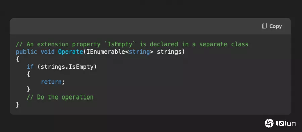Click the word 'extension' in first comment
Screen dimensions: 302x132
coord(53,44)
